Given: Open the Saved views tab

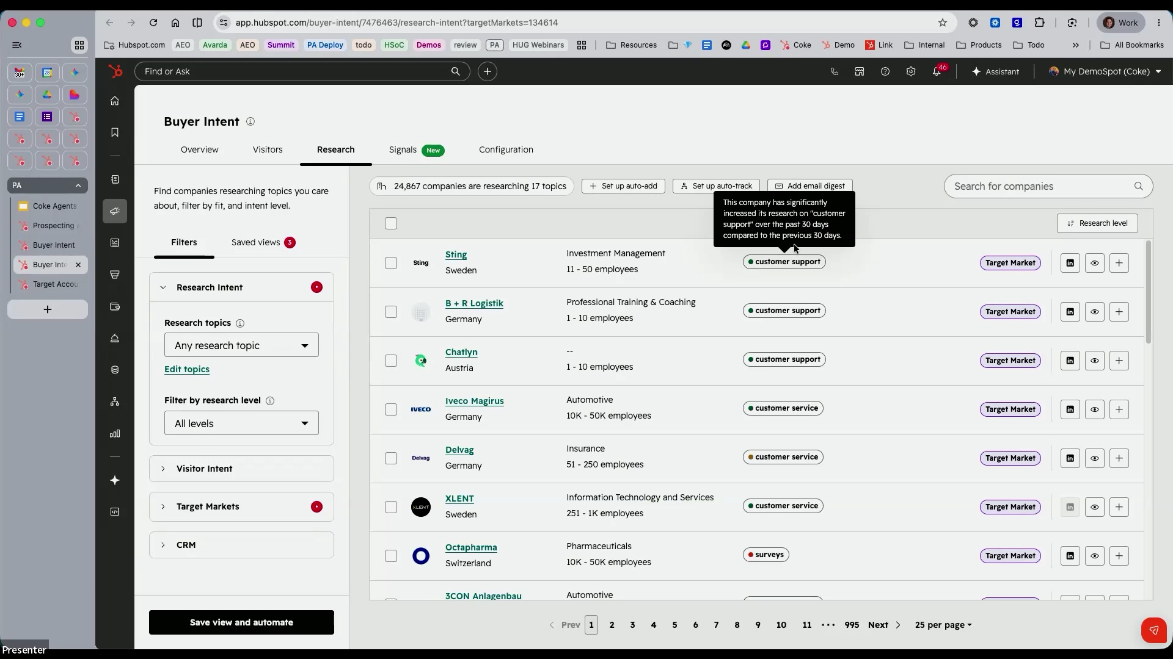Looking at the screenshot, I should pos(263,242).
